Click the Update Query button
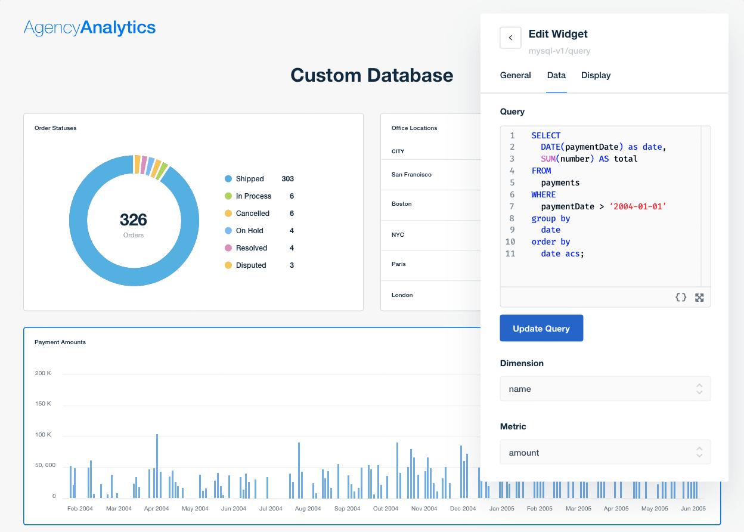The width and height of the screenshot is (744, 532). click(541, 328)
